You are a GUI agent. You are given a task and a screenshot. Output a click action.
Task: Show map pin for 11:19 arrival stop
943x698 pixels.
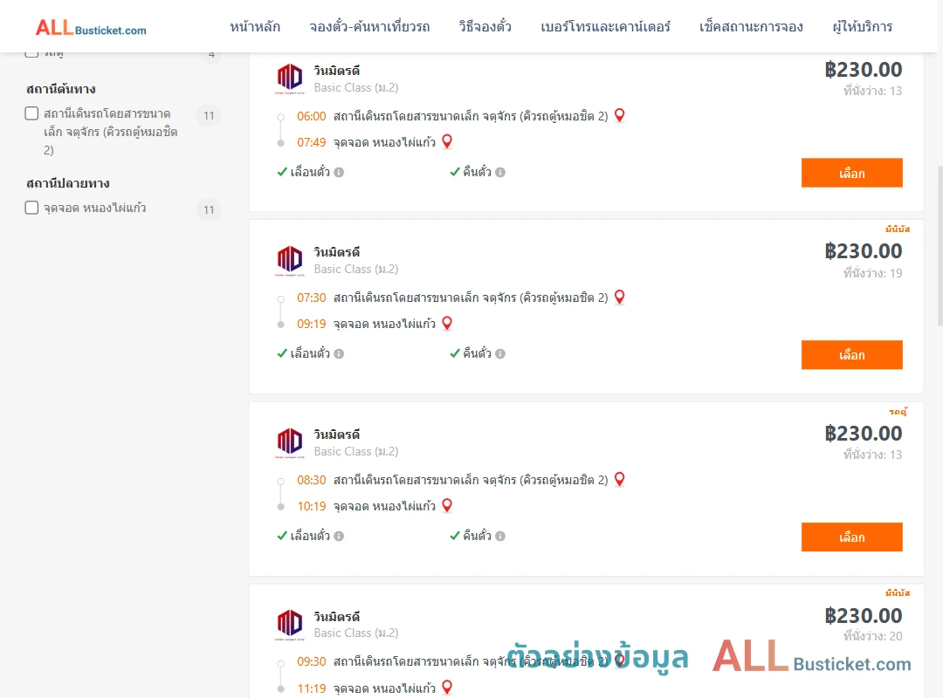447,688
